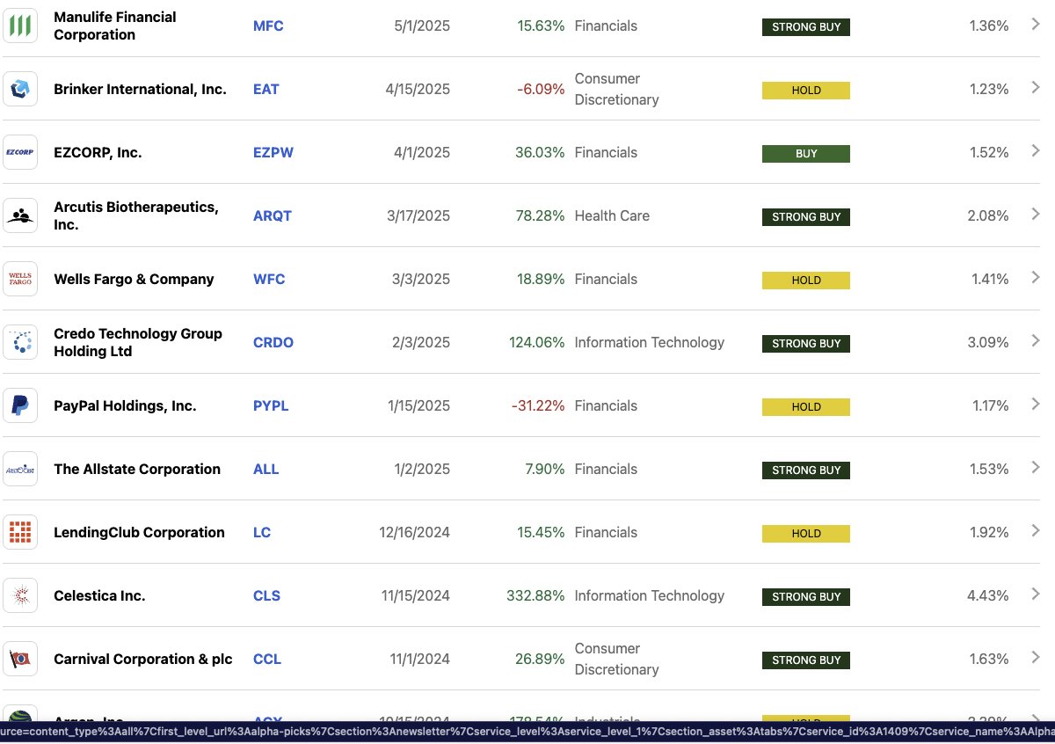Select LendingClub Corporation name

[139, 533]
